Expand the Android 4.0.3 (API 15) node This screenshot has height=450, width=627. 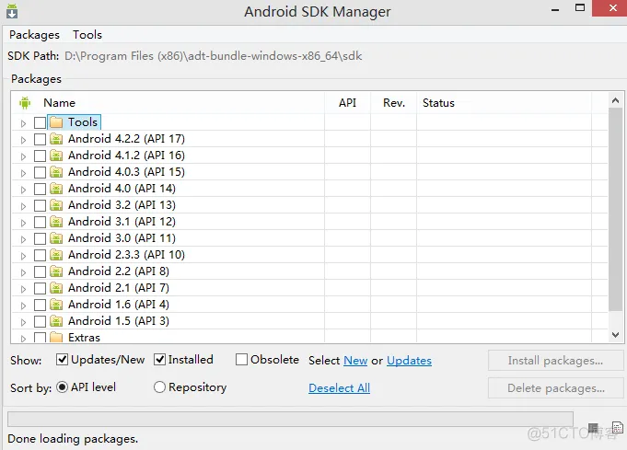coord(23,173)
